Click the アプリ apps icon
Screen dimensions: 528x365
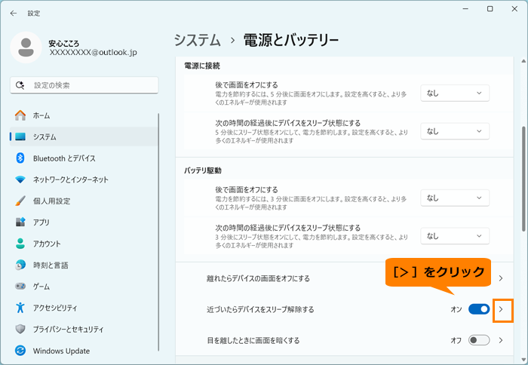(x=20, y=222)
